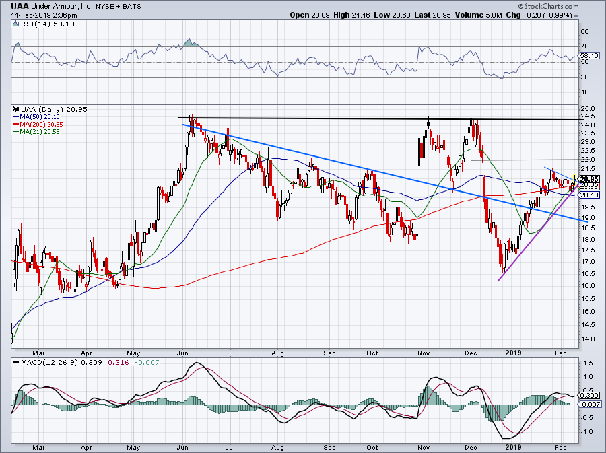Click the MA(200) 20.65 legend entry
The width and height of the screenshot is (606, 453).
40,125
